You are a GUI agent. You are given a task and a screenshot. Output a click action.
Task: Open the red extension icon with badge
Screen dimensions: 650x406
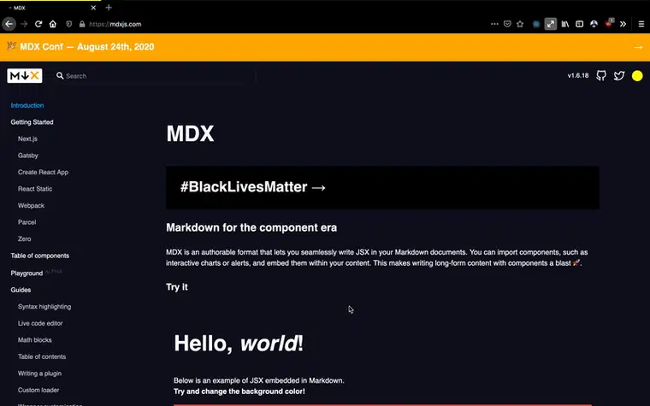pyautogui.click(x=609, y=24)
